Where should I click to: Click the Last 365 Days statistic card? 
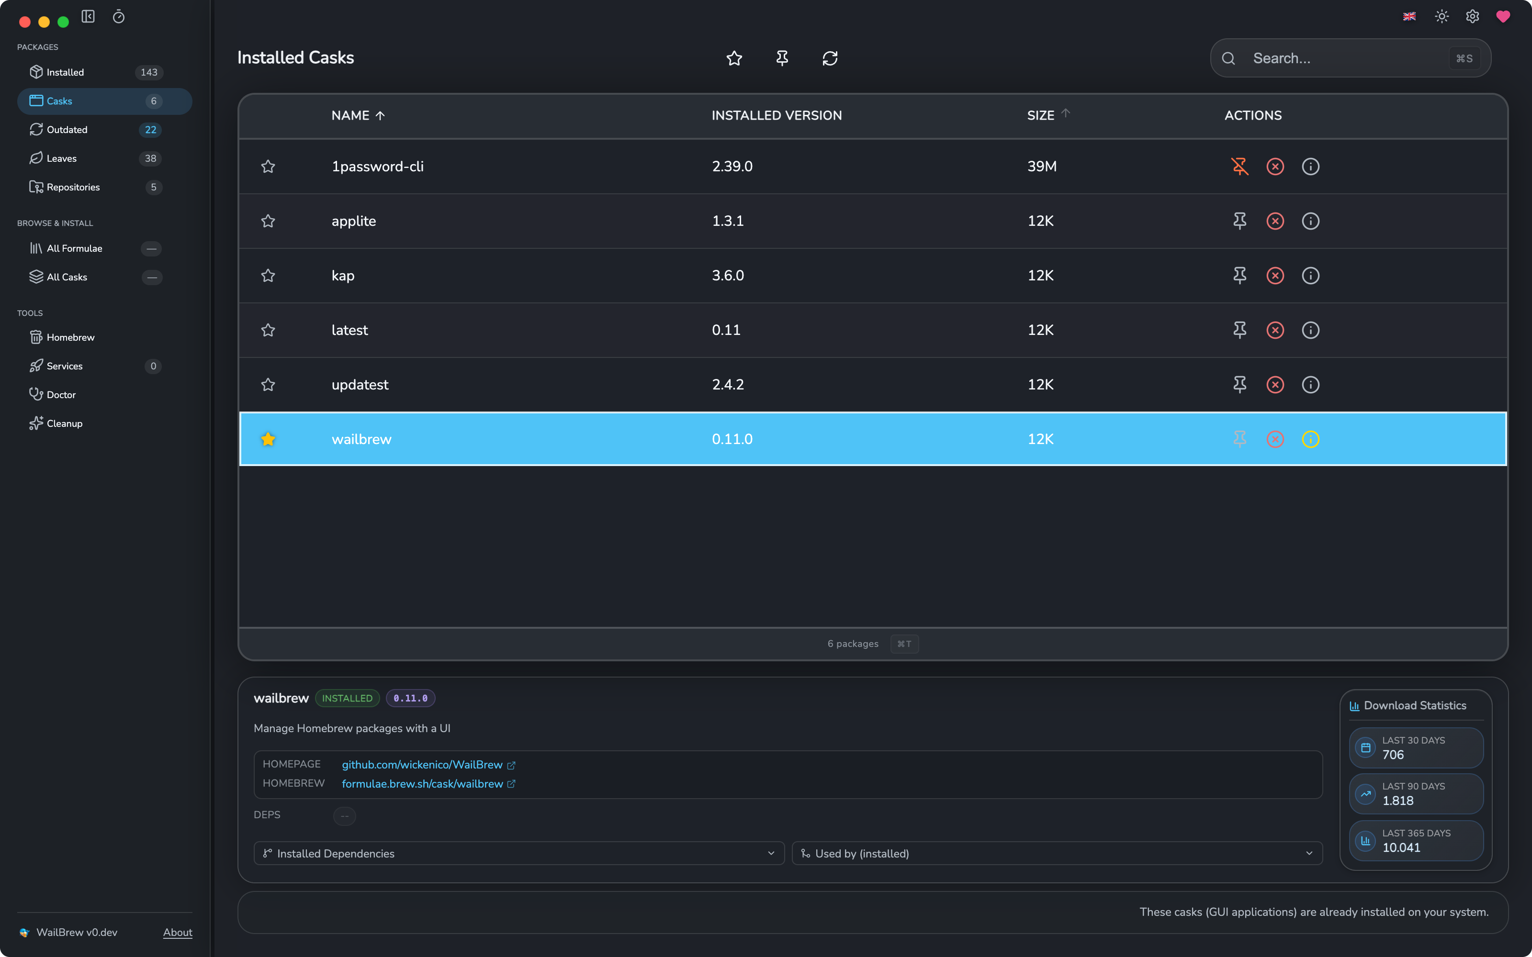(1416, 841)
